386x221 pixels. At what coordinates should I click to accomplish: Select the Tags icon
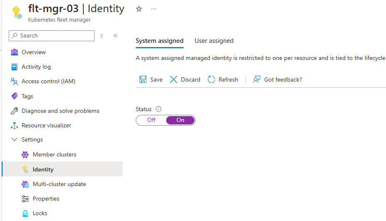point(15,96)
